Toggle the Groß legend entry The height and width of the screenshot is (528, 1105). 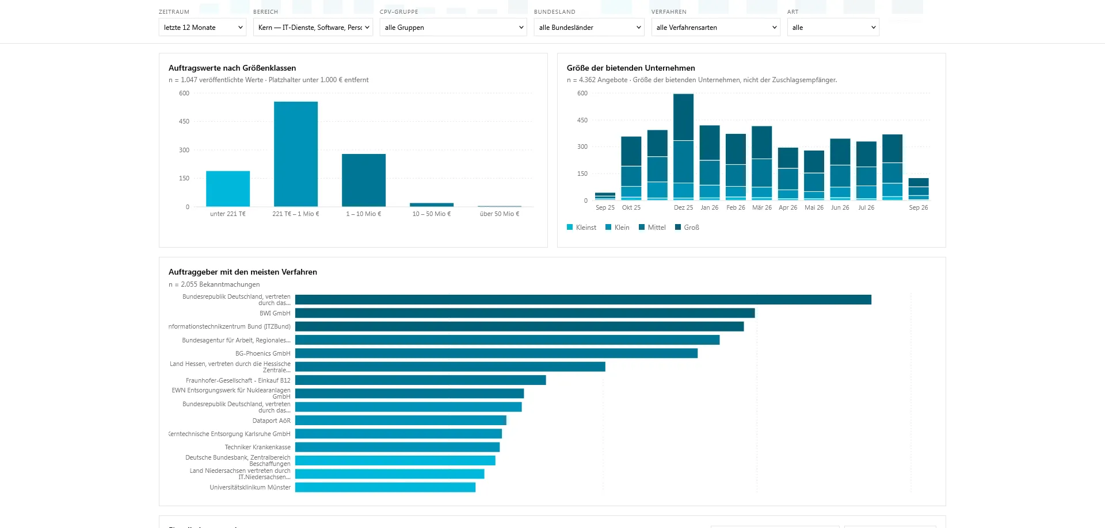[x=687, y=228]
